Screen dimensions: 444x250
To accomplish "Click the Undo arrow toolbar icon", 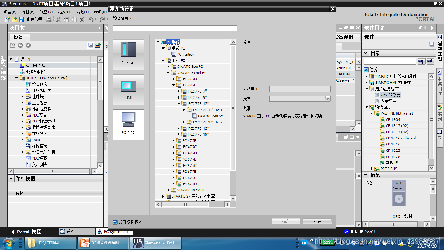I will [91, 19].
